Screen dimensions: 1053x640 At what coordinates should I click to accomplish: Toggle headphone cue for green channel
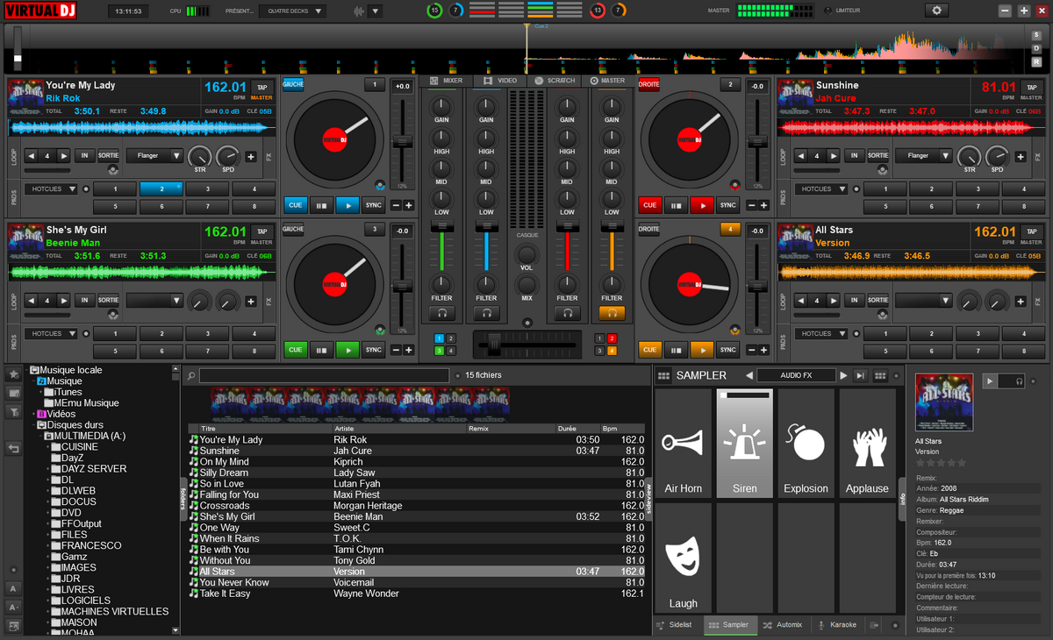(442, 312)
